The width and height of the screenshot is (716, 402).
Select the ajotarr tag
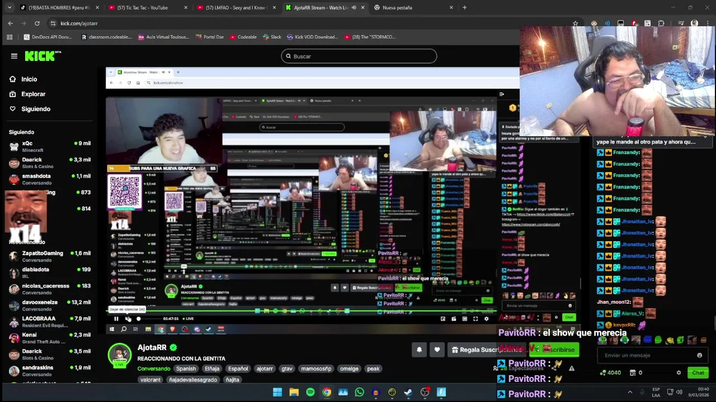tap(265, 368)
